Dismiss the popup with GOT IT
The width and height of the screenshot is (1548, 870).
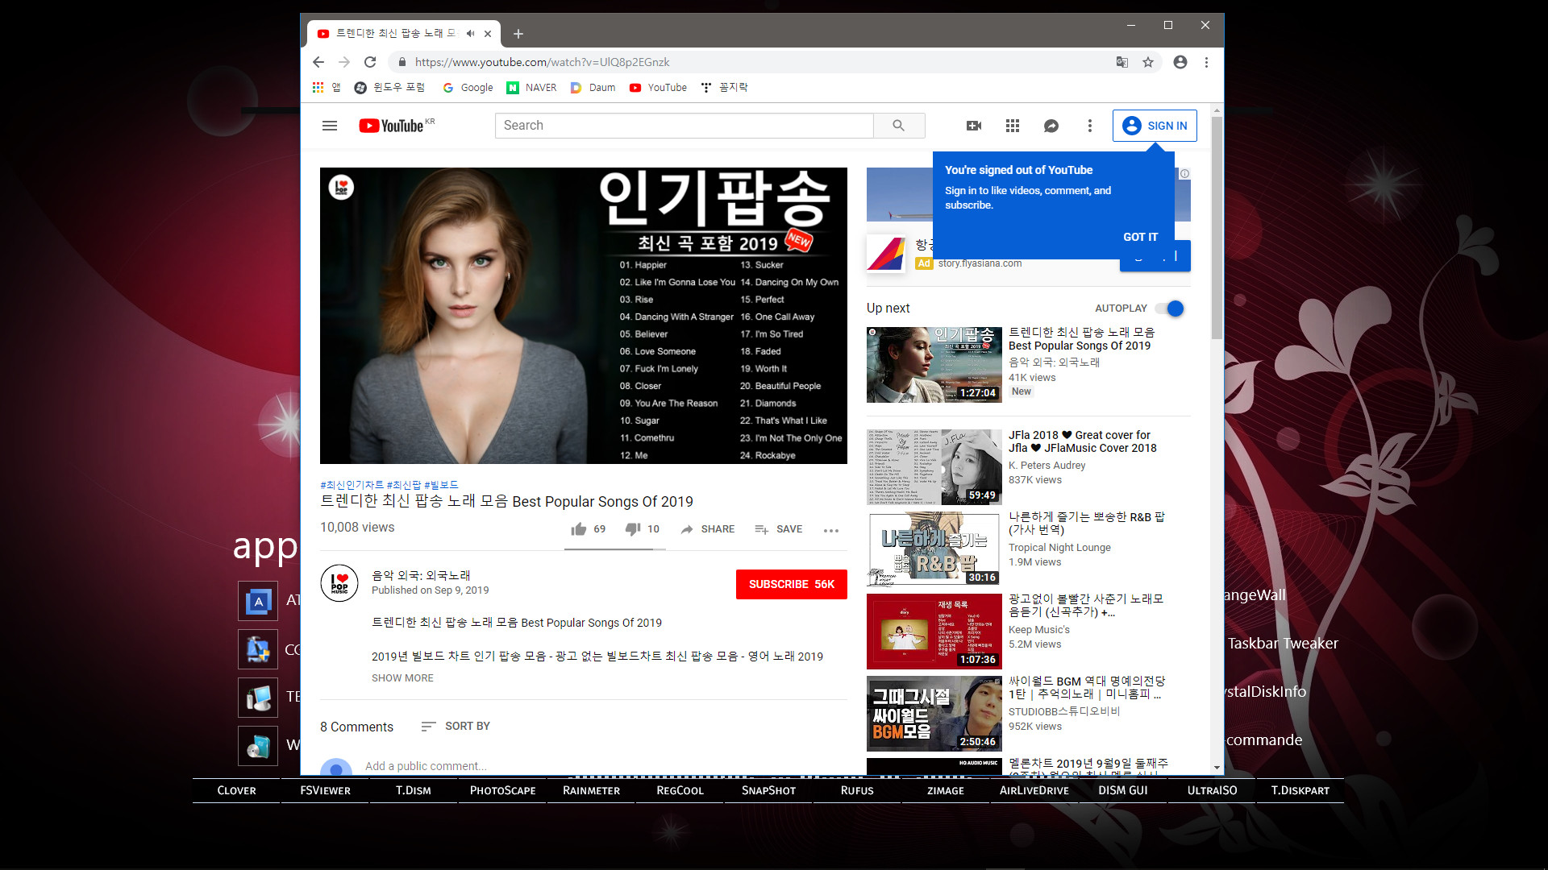point(1140,237)
